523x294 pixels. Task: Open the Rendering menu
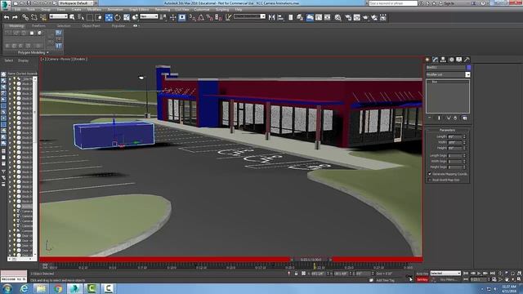coord(163,10)
